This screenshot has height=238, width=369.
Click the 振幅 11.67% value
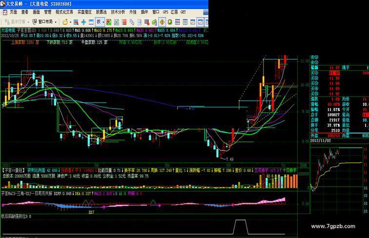pos(333,109)
